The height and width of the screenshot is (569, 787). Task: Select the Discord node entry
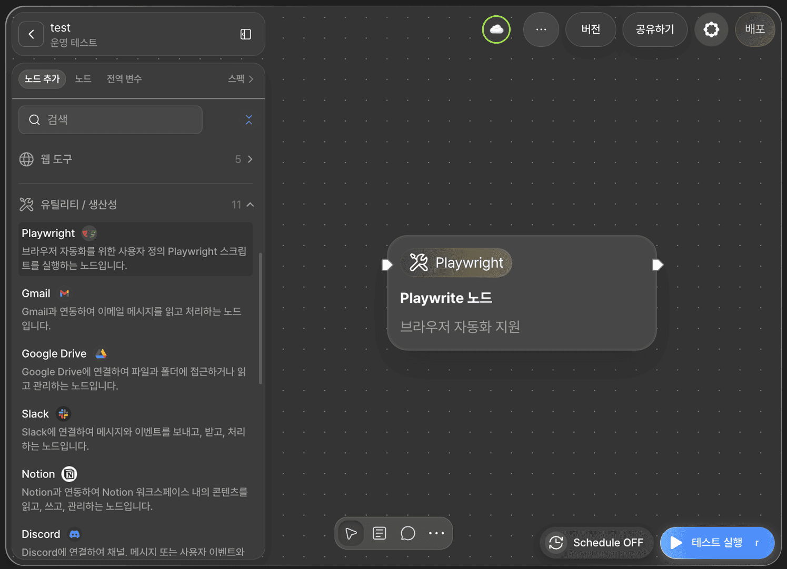[x=136, y=542]
